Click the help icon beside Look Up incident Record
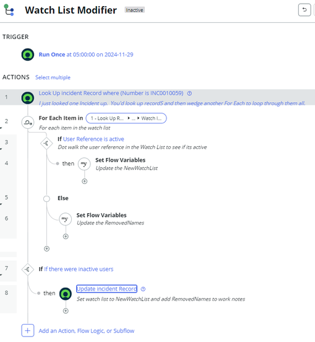315x342 pixels. tap(189, 94)
